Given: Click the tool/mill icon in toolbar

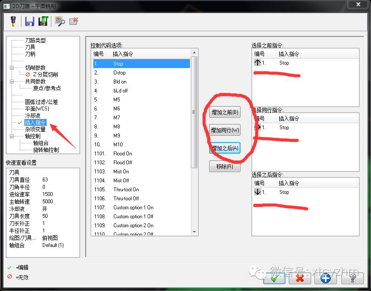Looking at the screenshot, I should point(13,21).
